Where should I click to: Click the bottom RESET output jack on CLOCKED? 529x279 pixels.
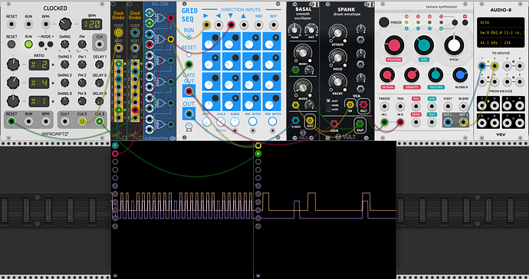(x=11, y=122)
